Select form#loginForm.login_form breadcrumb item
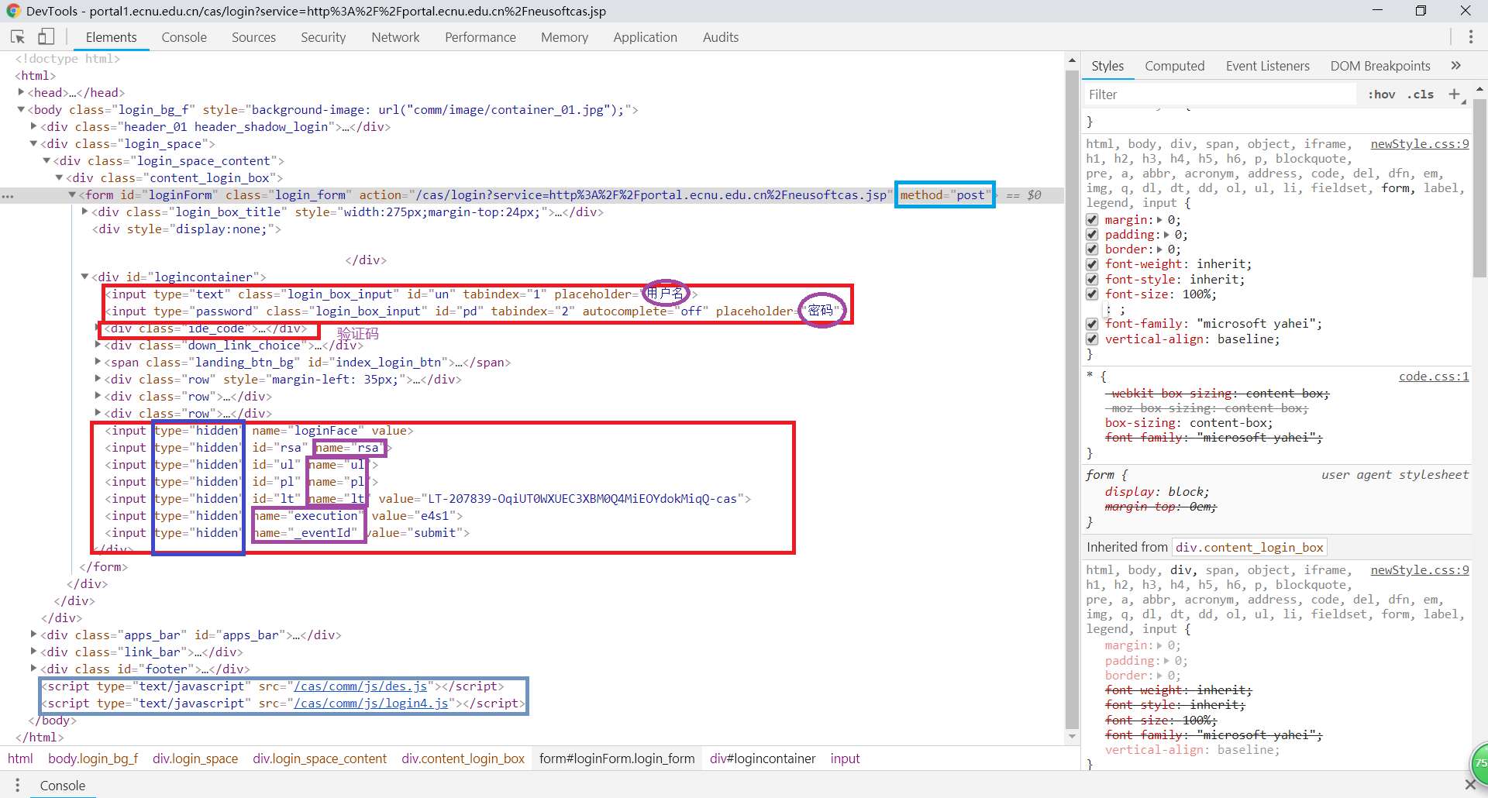Image resolution: width=1488 pixels, height=798 pixels. 617,758
